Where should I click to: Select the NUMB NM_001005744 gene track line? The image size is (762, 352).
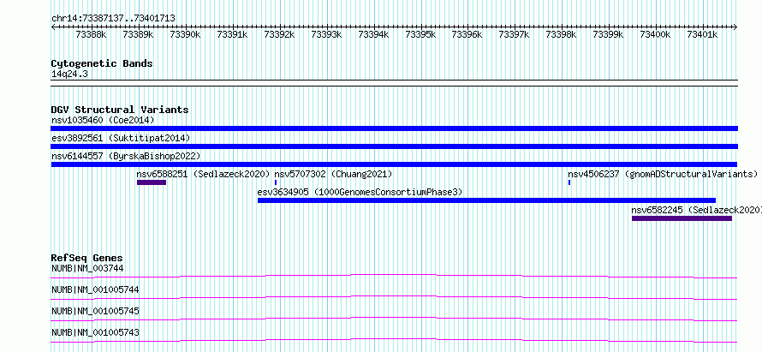pos(394,297)
